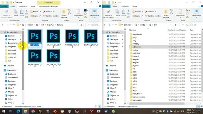Viewport: 203px width, 114px height.
Task: Open Copiar a dropdown in bill window
Action: [x=138, y=16]
